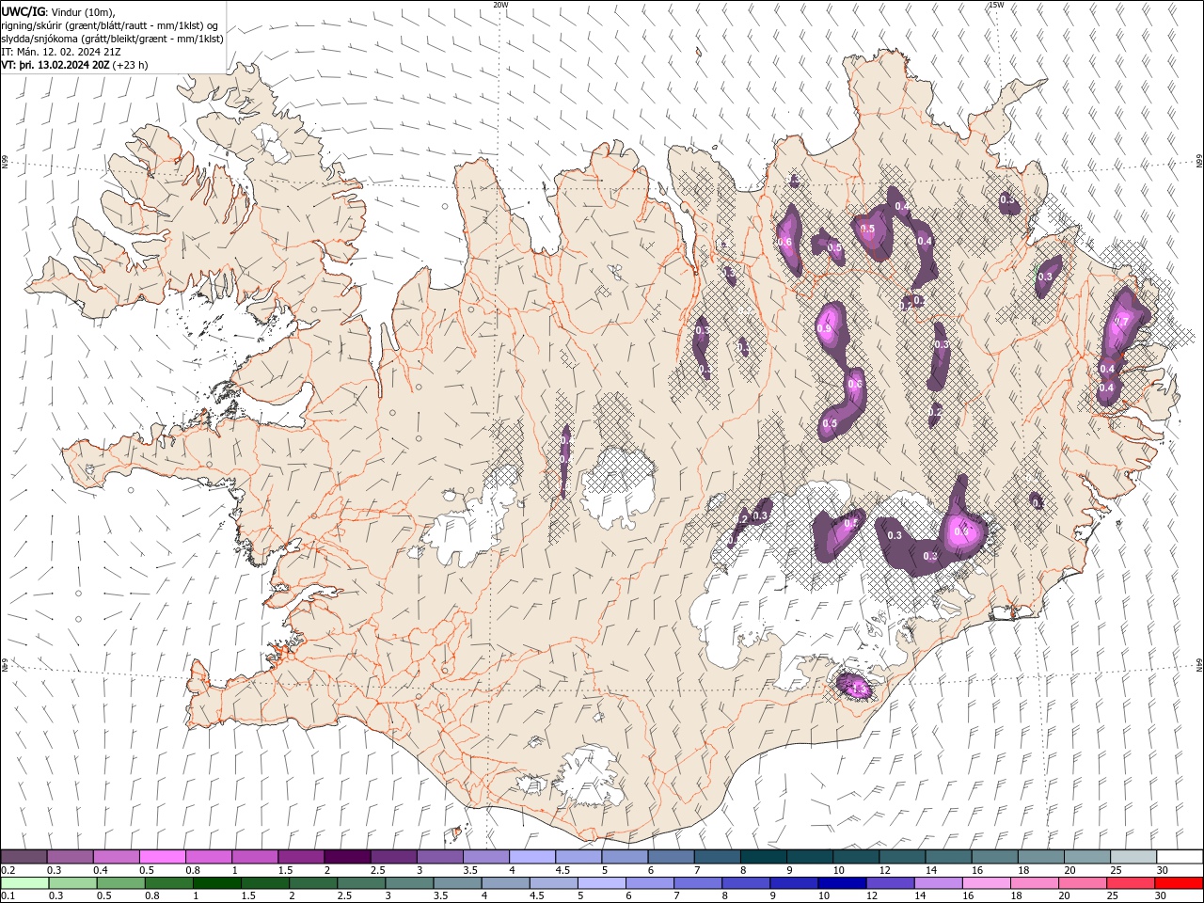Viewport: 1204px width, 903px height.
Task: Click the valid time 'VT: Þri. 13.02.2024 20Z (+23 h)'
Action: (x=75, y=65)
